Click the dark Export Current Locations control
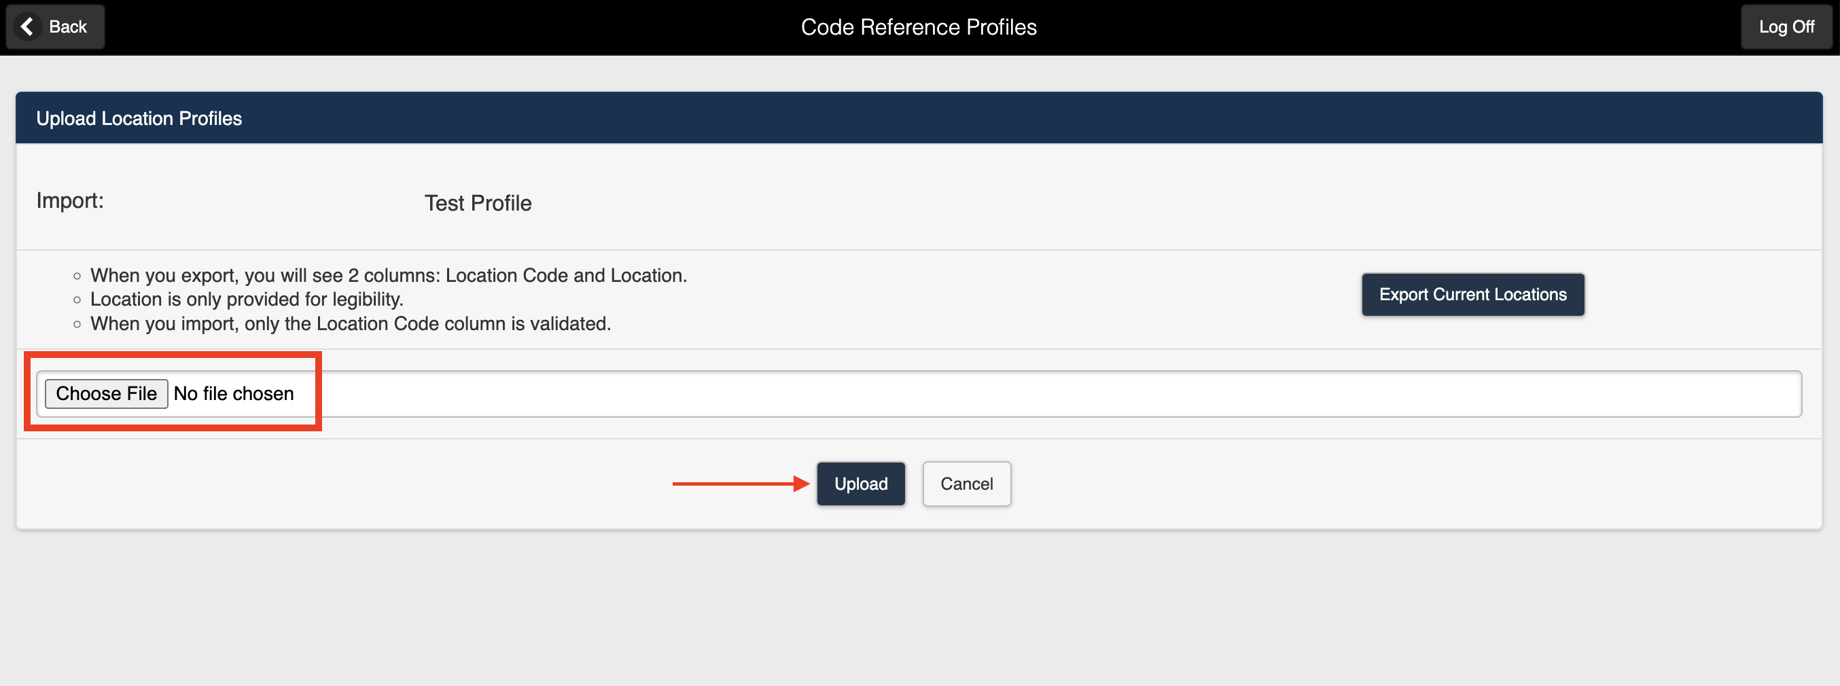The height and width of the screenshot is (686, 1840). click(1473, 294)
